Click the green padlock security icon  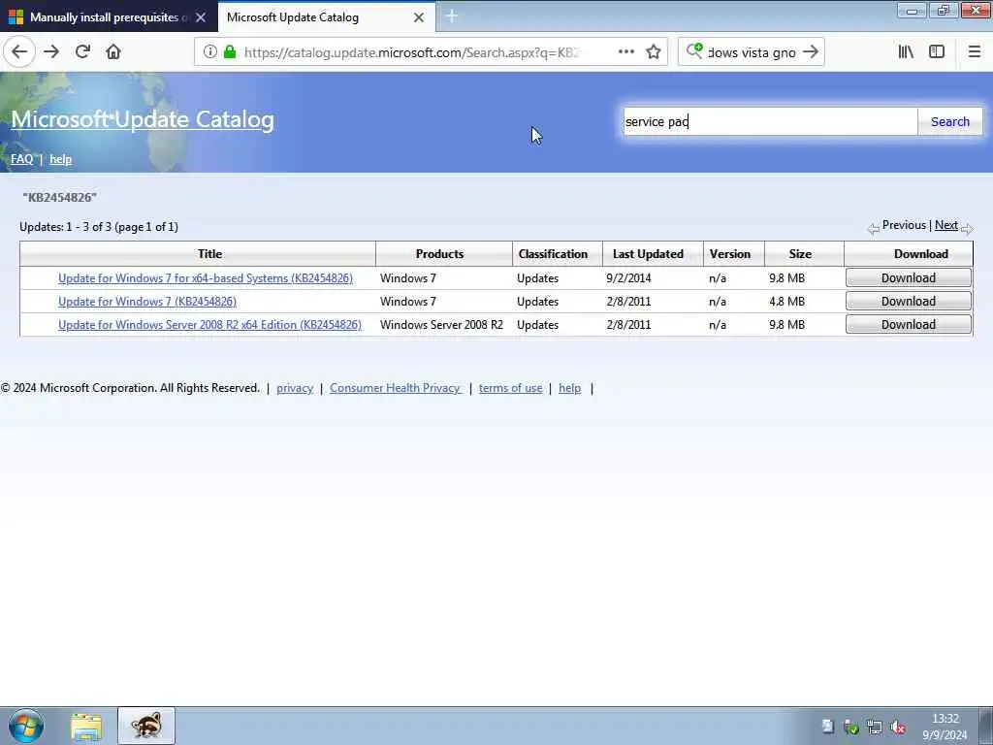click(230, 52)
